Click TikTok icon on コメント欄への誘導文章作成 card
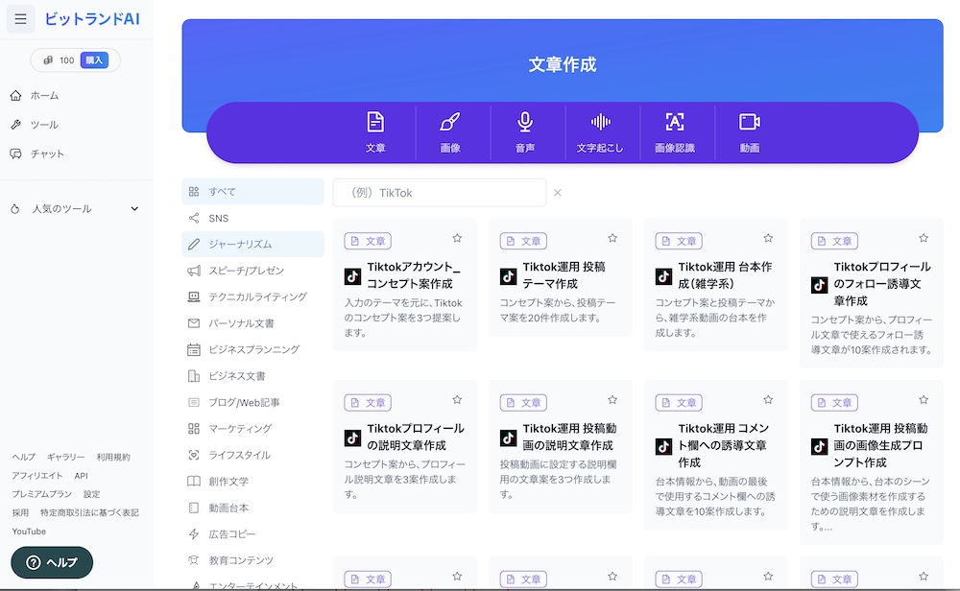The height and width of the screenshot is (591, 960). point(663,446)
